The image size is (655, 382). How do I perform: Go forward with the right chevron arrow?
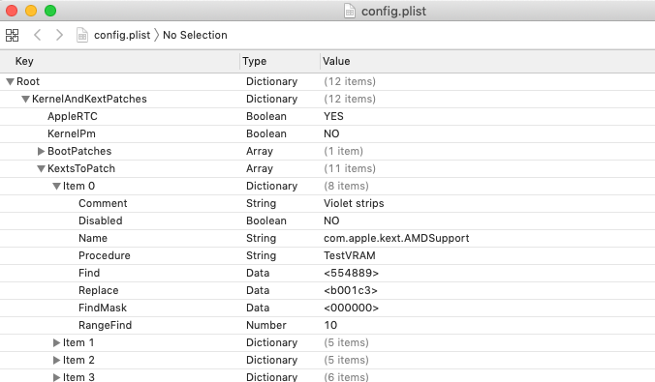pyautogui.click(x=59, y=35)
